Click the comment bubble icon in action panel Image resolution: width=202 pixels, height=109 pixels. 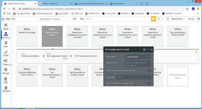[x=148, y=50]
